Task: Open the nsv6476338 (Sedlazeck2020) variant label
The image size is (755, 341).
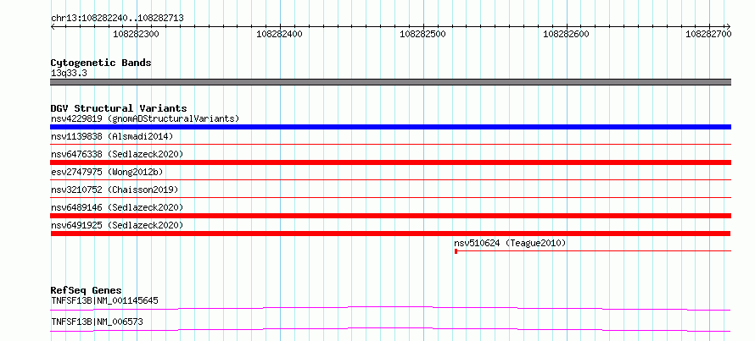Action: [x=117, y=154]
